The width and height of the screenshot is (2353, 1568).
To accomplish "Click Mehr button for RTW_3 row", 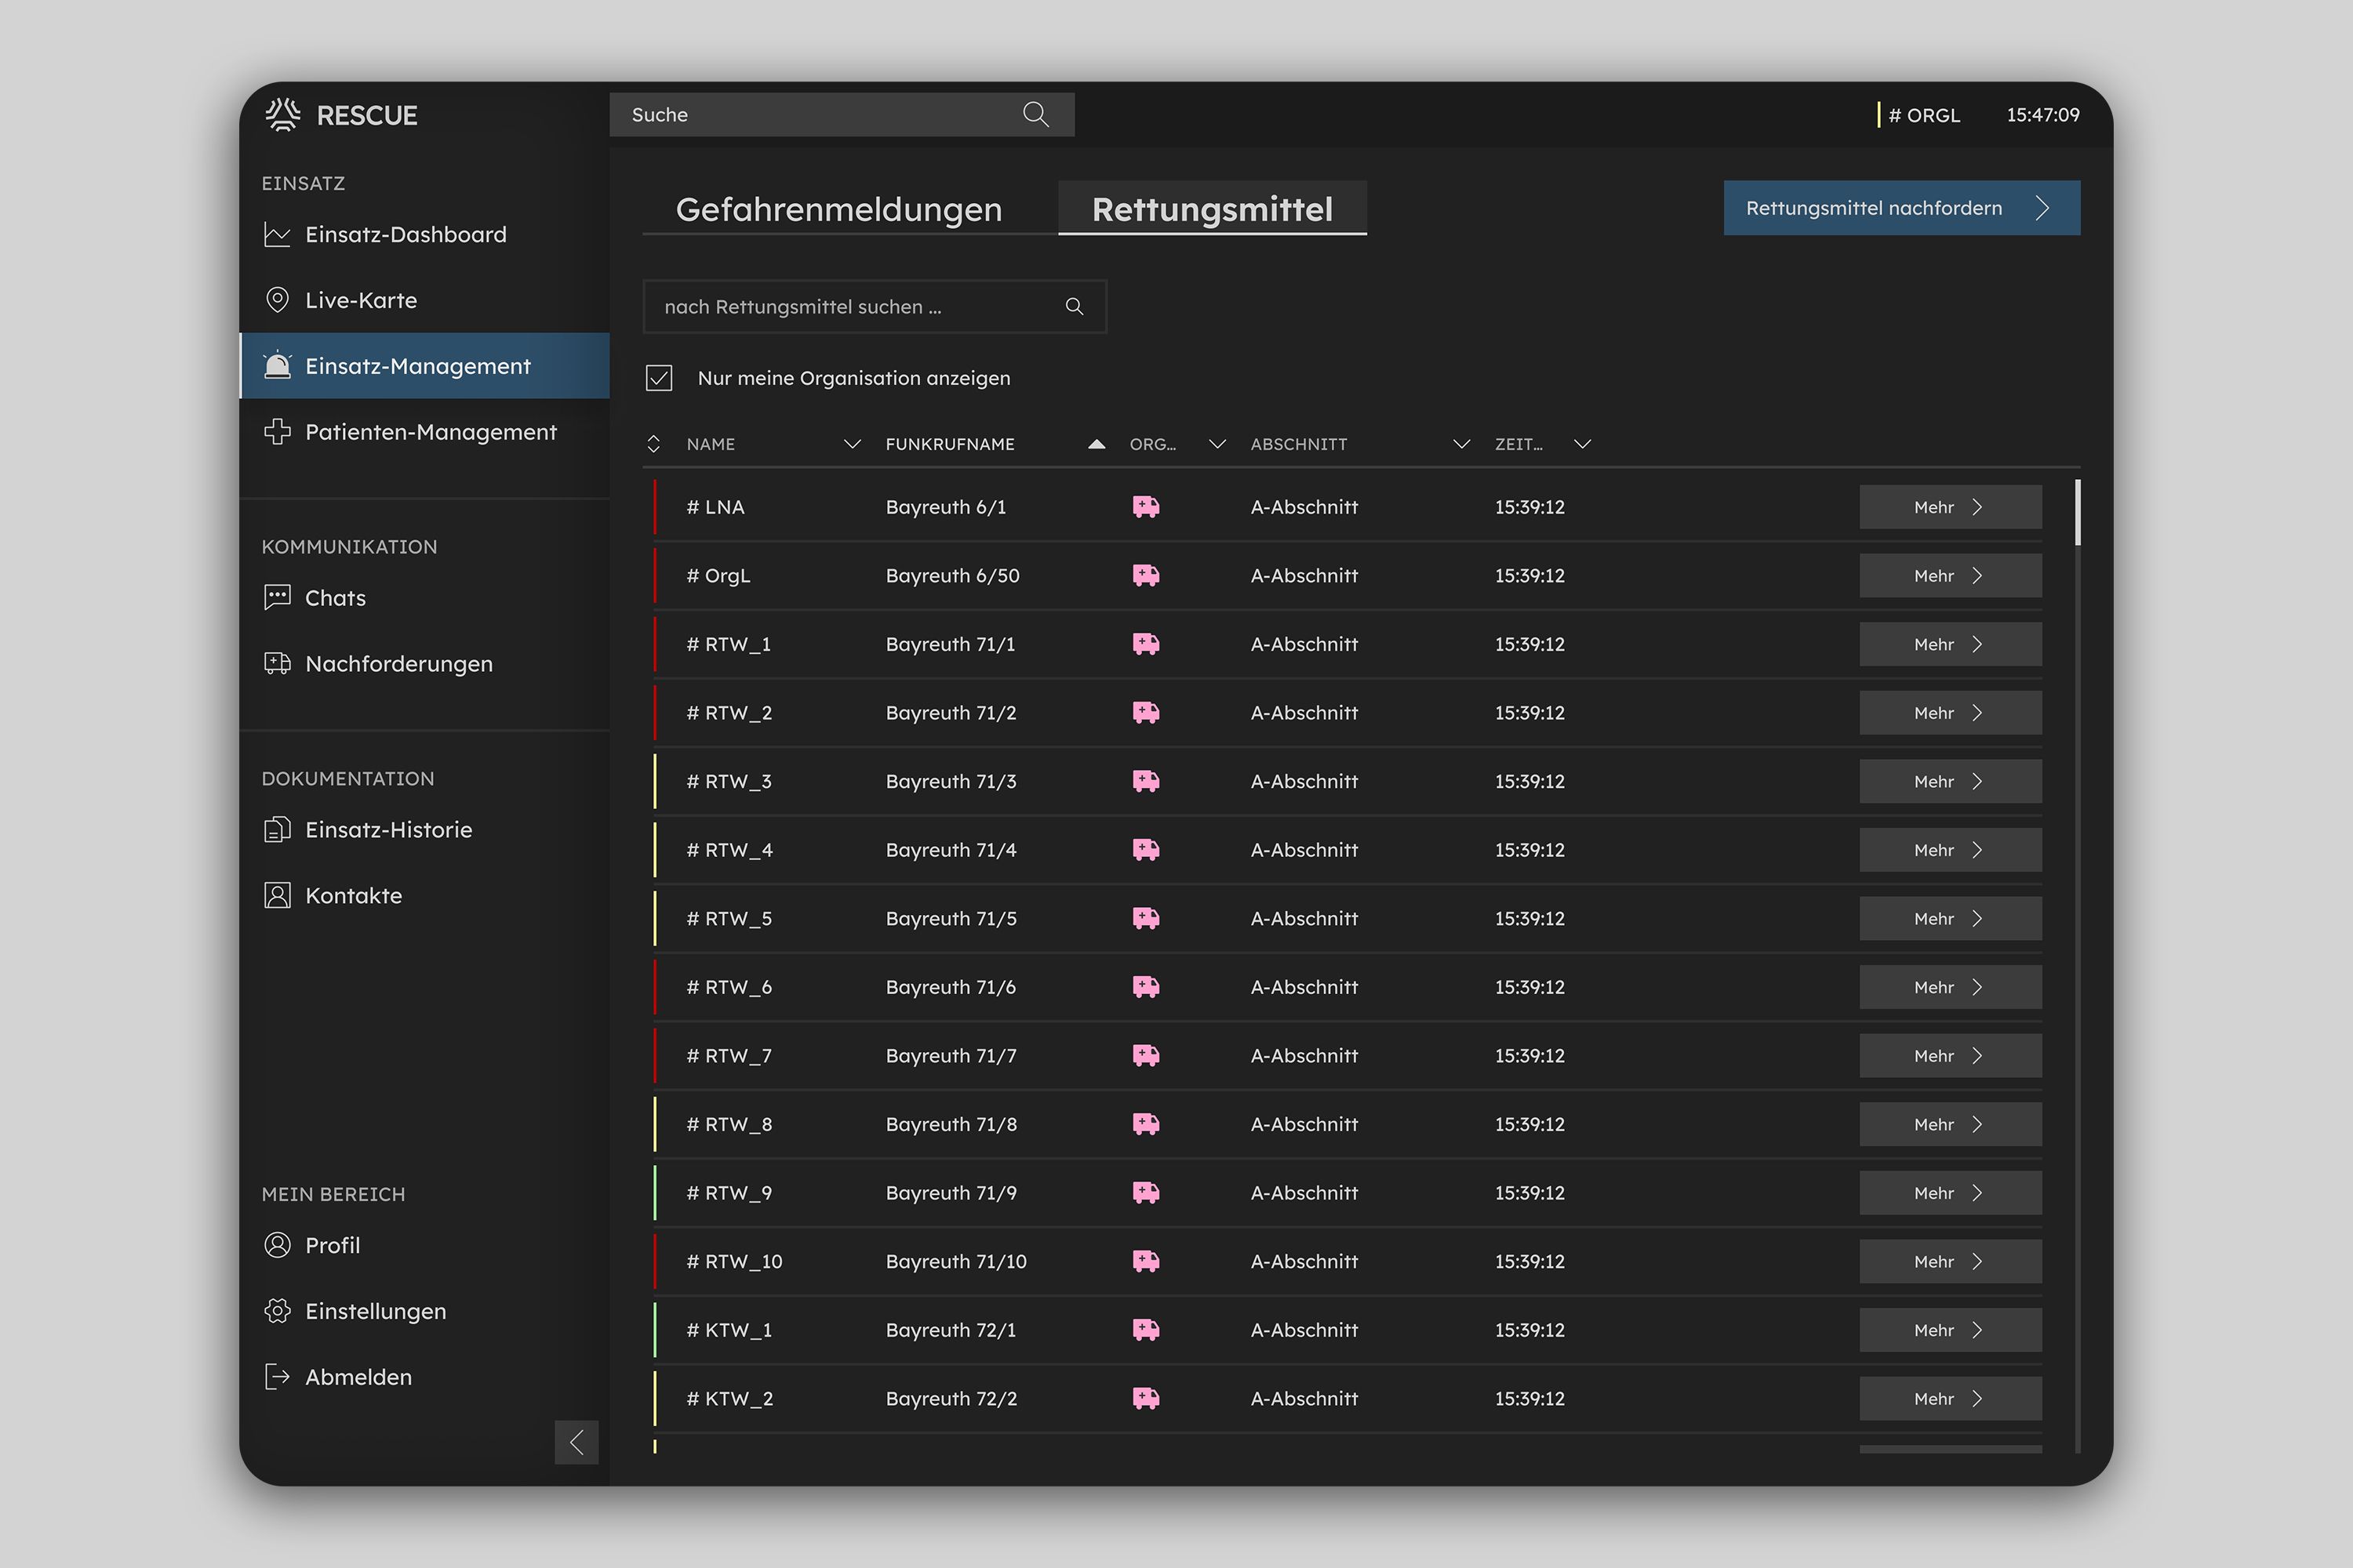I will [1949, 781].
